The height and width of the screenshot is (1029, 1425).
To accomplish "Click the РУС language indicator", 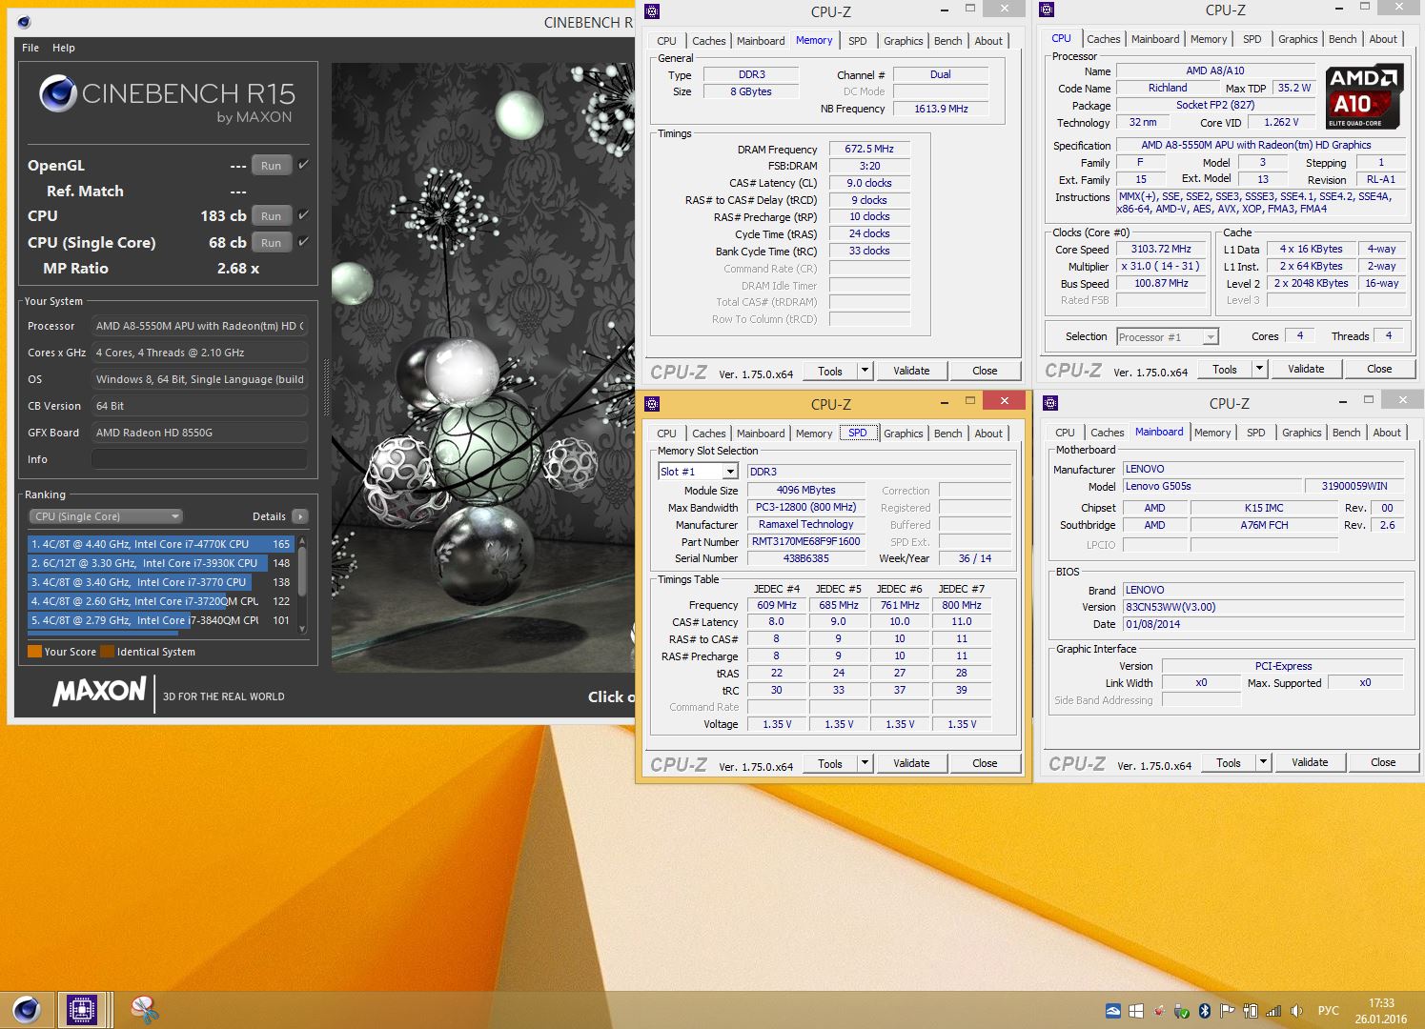I will pos(1328,1011).
